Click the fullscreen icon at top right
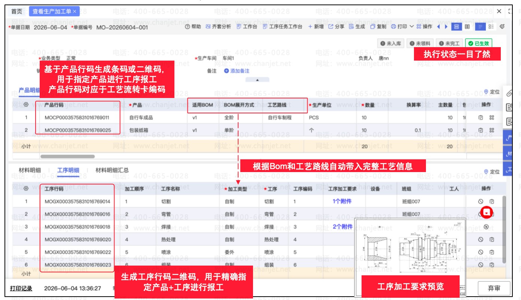 (x=511, y=12)
